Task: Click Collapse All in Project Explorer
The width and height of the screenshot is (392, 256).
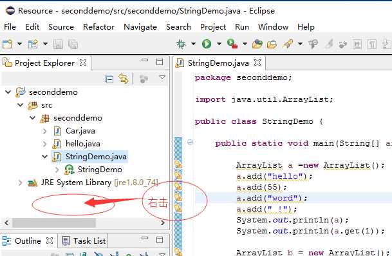Action: pyautogui.click(x=109, y=79)
